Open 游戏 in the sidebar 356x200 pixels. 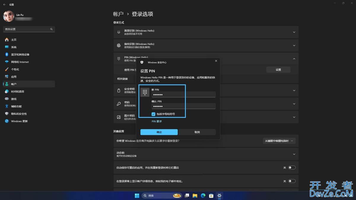[29, 99]
